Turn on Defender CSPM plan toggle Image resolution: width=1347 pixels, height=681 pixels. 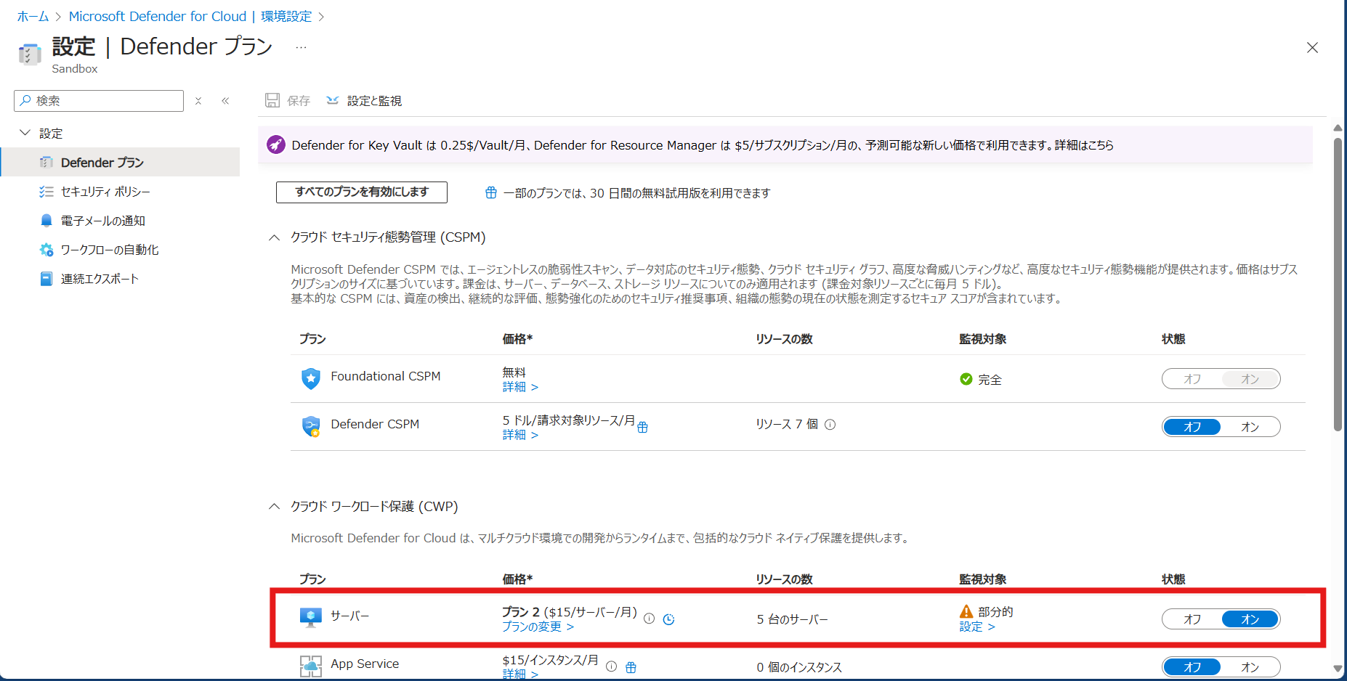[1250, 427]
